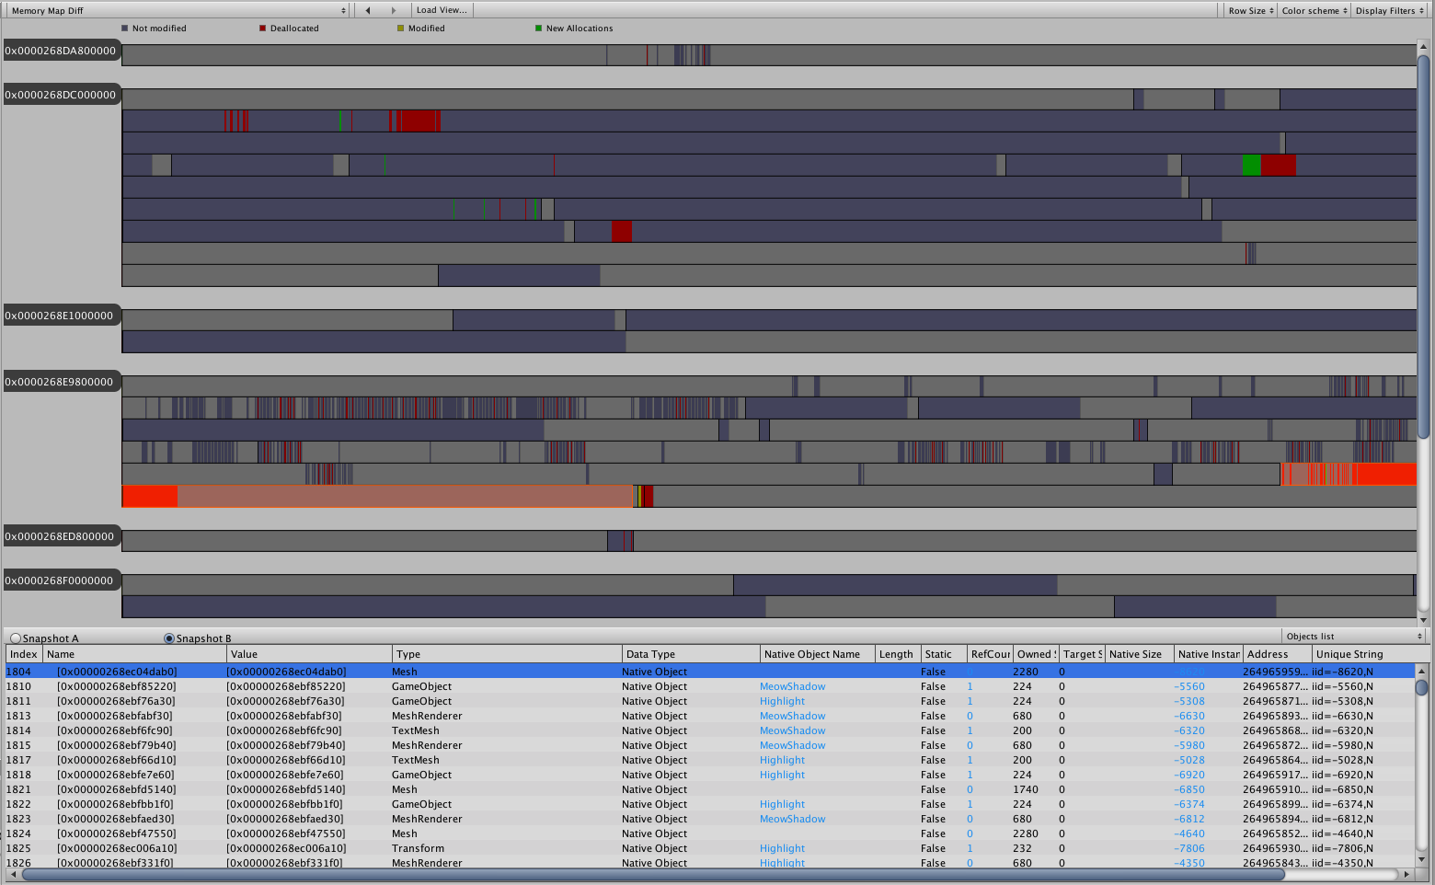
Task: Click the Deallocated legend color icon
Action: [x=263, y=29]
